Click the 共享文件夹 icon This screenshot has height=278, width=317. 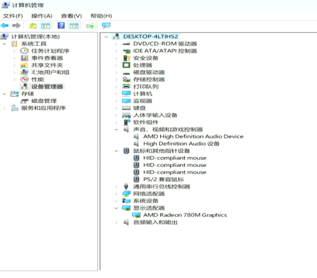pos(24,65)
